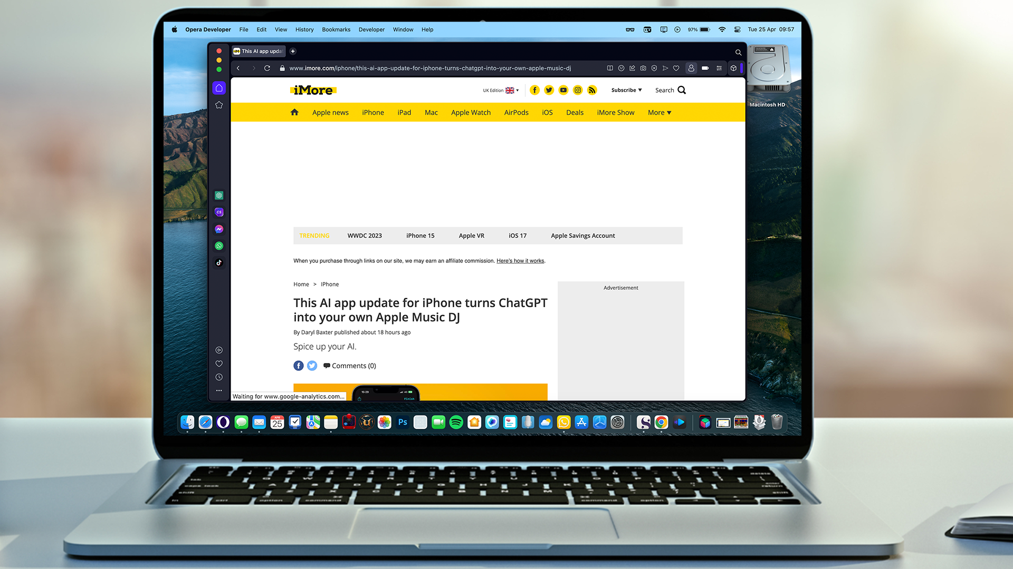Expand UK Edition language selector

coord(501,90)
